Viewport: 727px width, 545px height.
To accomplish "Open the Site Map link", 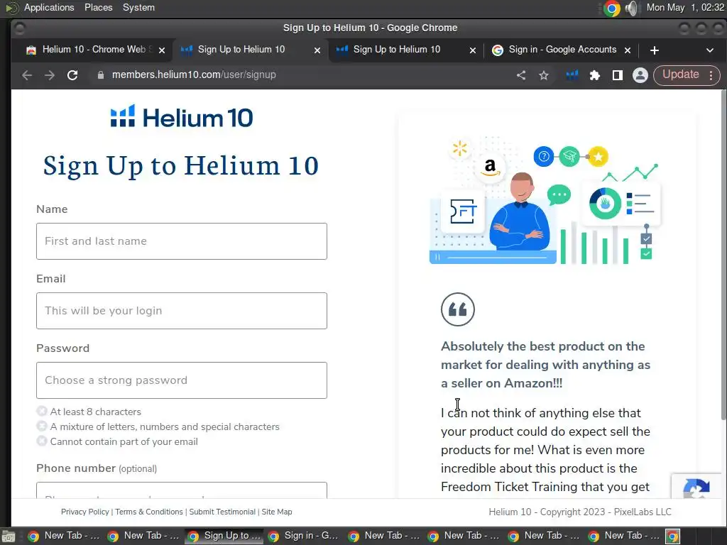I will (x=277, y=512).
